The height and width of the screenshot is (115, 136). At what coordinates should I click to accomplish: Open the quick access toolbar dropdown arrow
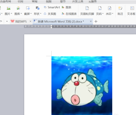7,21
